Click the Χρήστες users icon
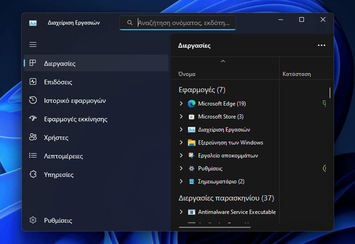This screenshot has height=244, width=355. 33,137
